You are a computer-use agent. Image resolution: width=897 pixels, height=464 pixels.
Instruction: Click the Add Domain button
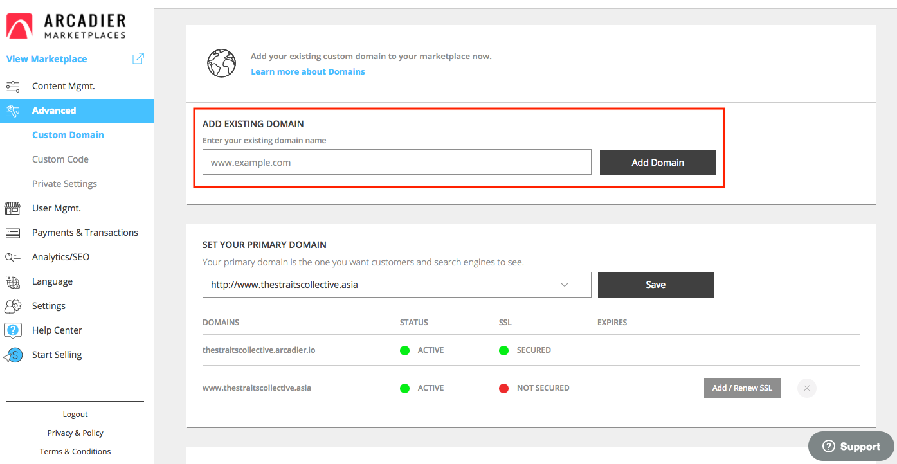[658, 163]
